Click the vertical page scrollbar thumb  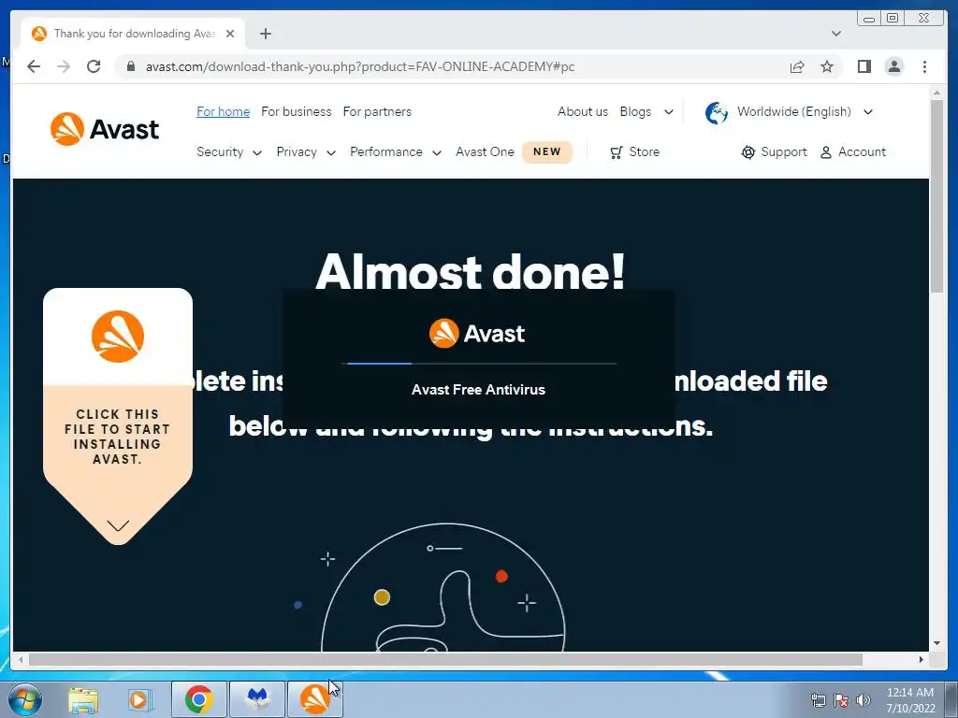point(937,196)
